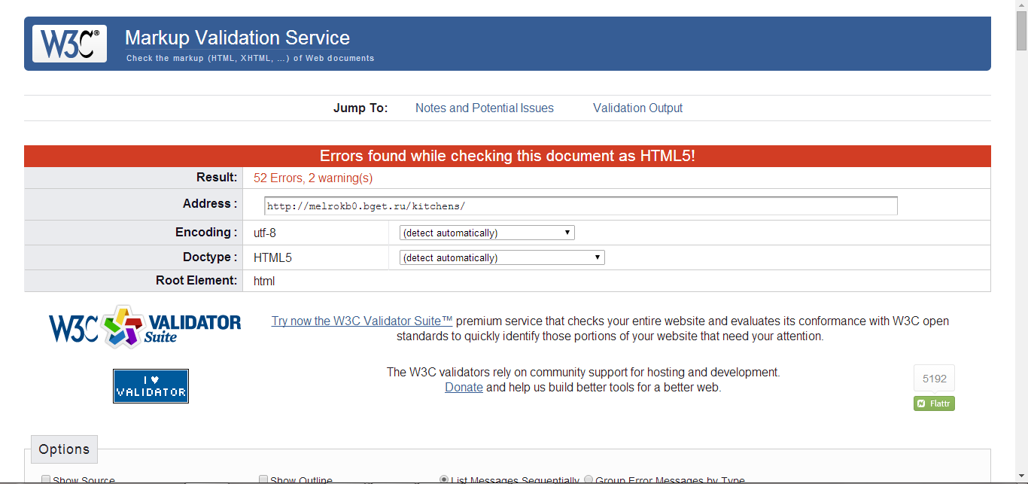1028x484 pixels.
Task: Click the Address URL input field
Action: [x=580, y=205]
